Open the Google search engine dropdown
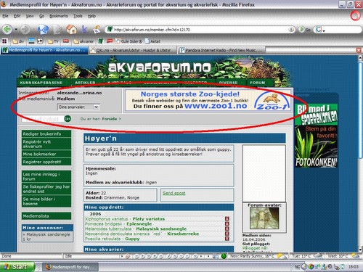The image size is (363, 272). point(320,30)
